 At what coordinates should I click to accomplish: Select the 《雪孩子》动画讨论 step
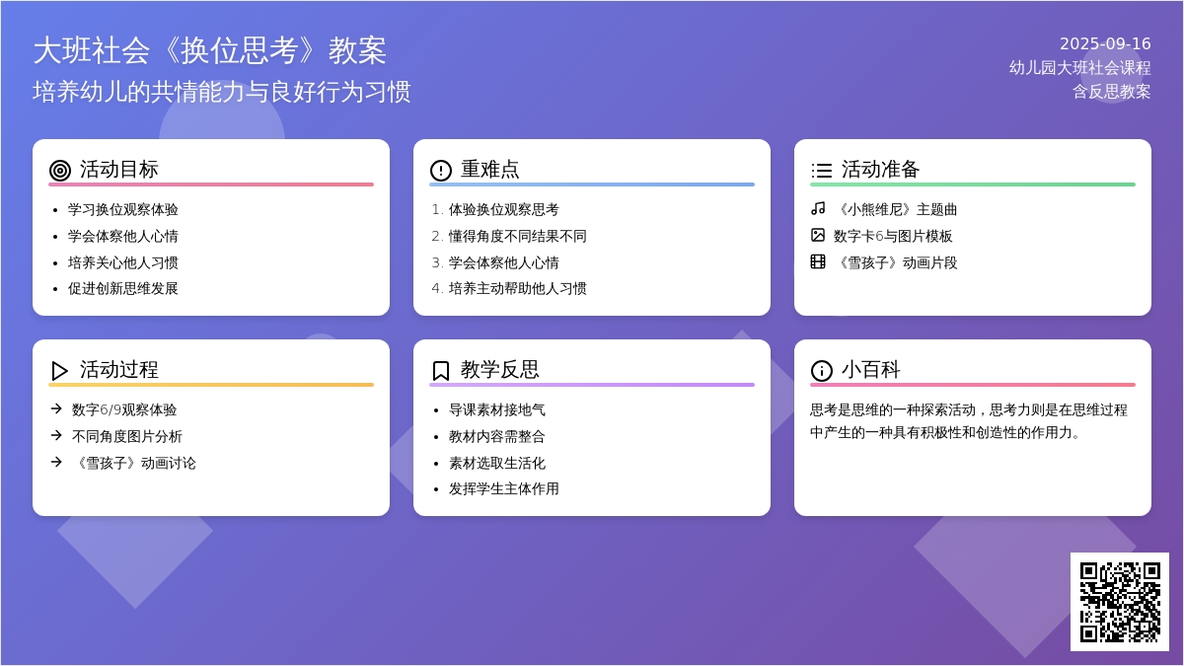[x=133, y=463]
